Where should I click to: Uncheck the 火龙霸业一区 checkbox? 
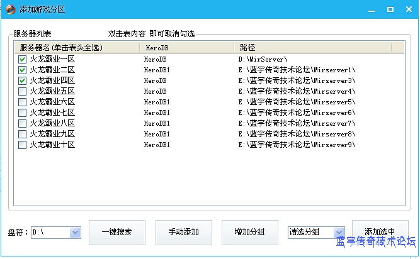[x=23, y=59]
